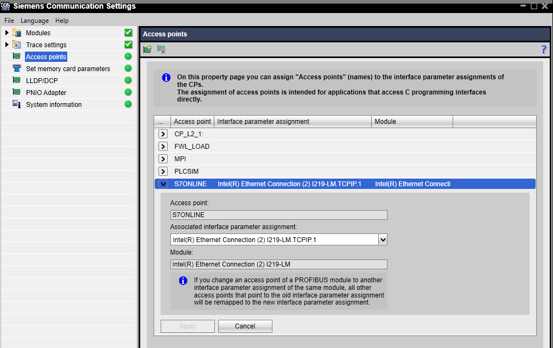Click the info icon beside the PROFIBUS note
The width and height of the screenshot is (553, 348).
point(183,281)
